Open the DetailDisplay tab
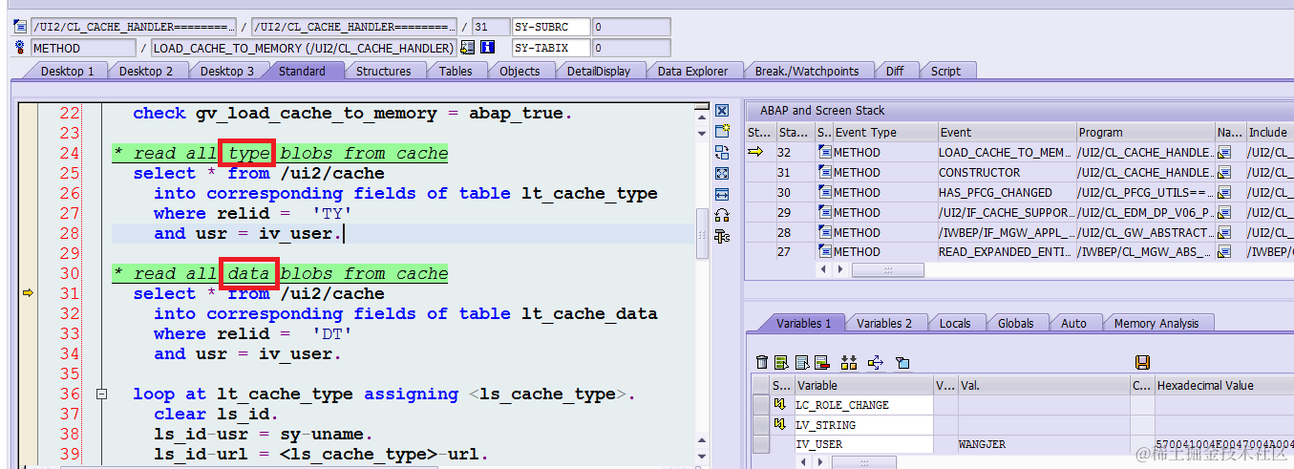This screenshot has height=469, width=1294. pos(598,71)
